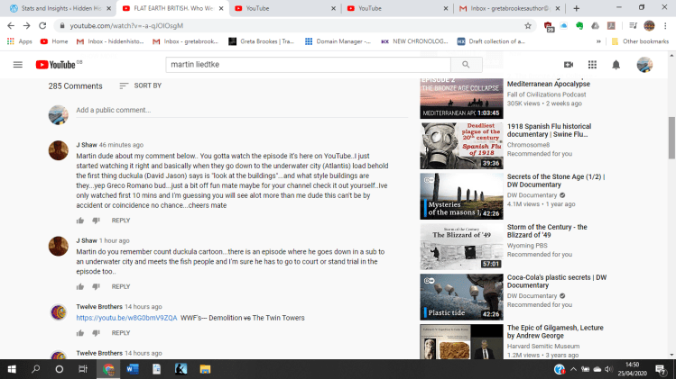Click the YouTube logo to go home
Screen dimensions: 676x379
[54, 65]
